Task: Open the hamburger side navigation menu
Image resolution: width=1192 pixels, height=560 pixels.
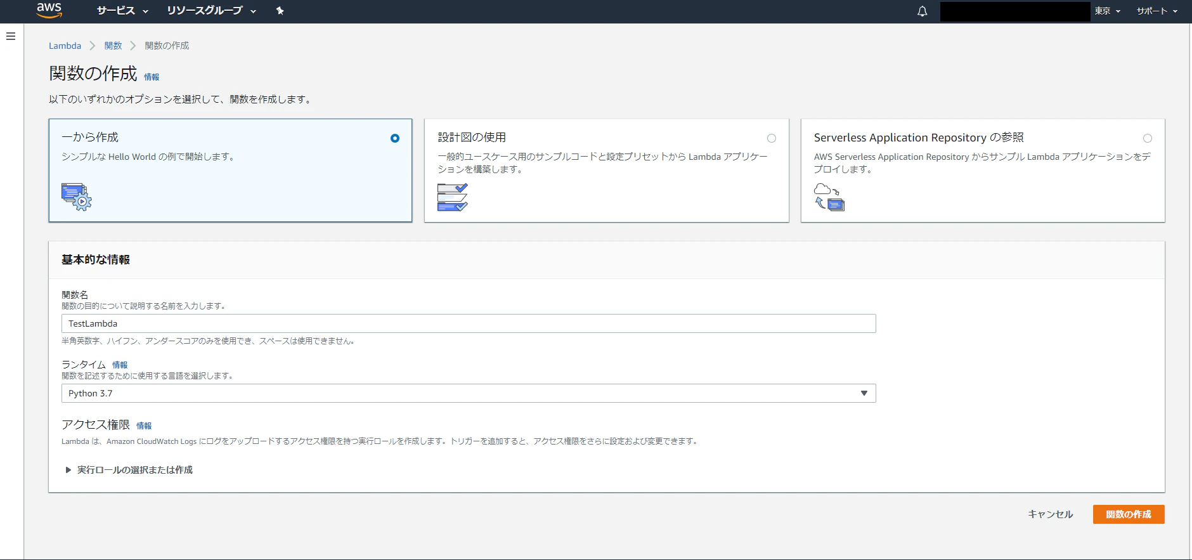Action: pyautogui.click(x=11, y=36)
